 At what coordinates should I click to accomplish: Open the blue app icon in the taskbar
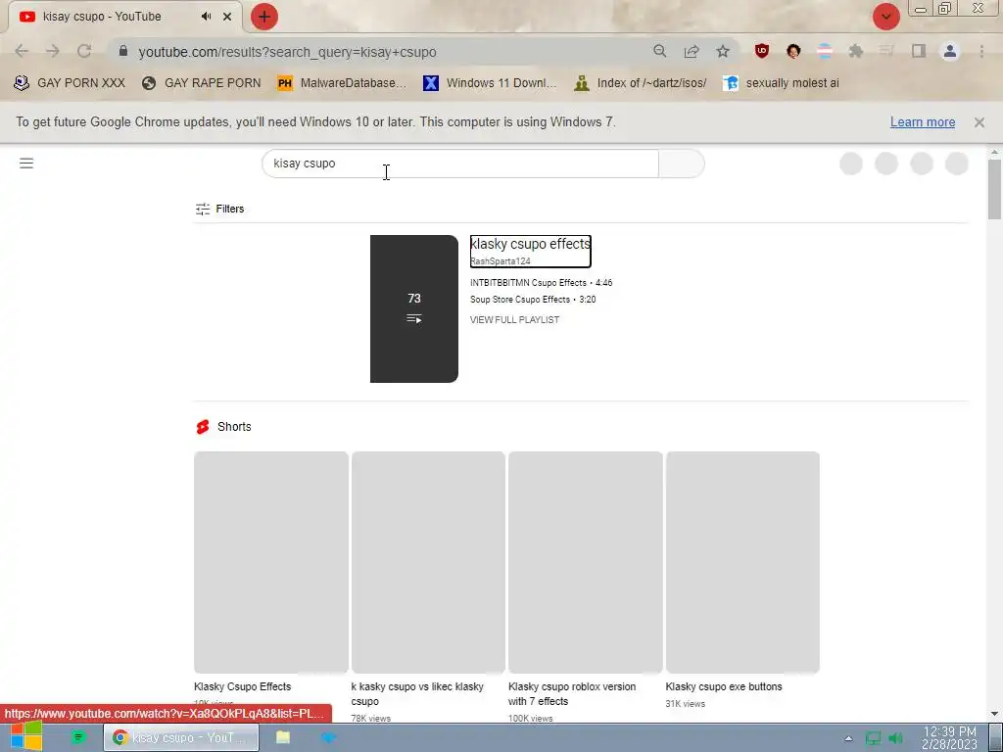pyautogui.click(x=328, y=737)
